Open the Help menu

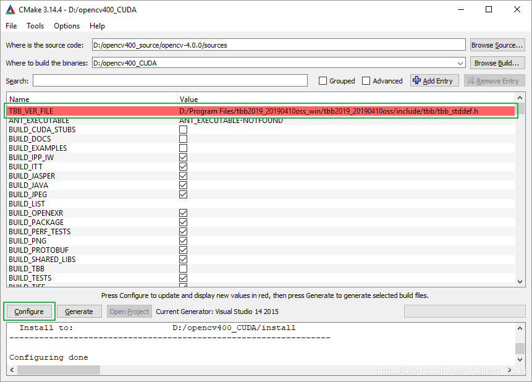click(97, 26)
